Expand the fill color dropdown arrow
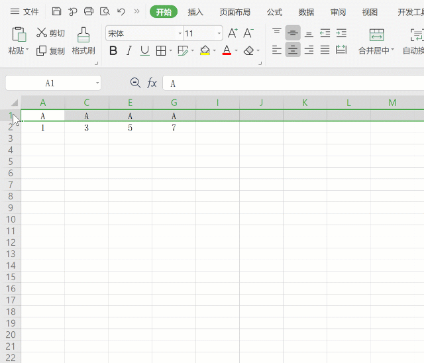Image resolution: width=424 pixels, height=363 pixels. (215, 50)
